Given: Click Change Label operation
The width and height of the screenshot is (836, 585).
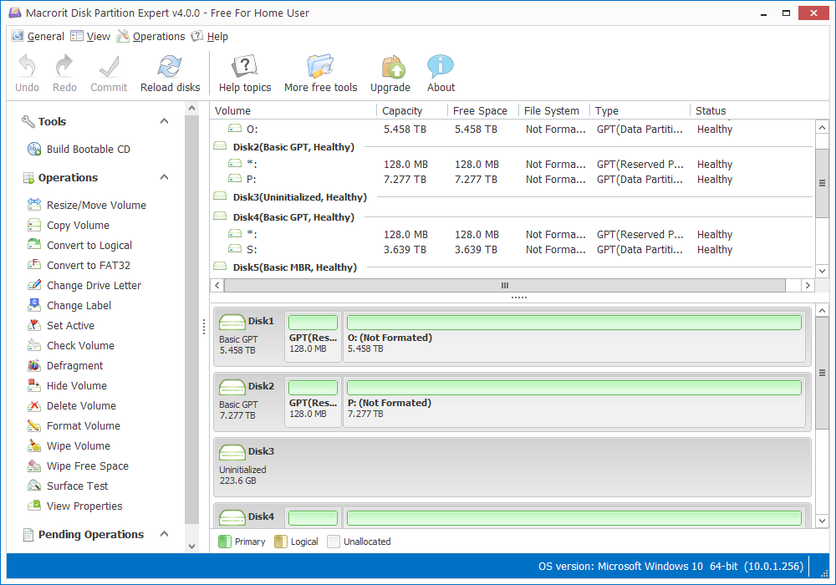Looking at the screenshot, I should click(69, 305).
